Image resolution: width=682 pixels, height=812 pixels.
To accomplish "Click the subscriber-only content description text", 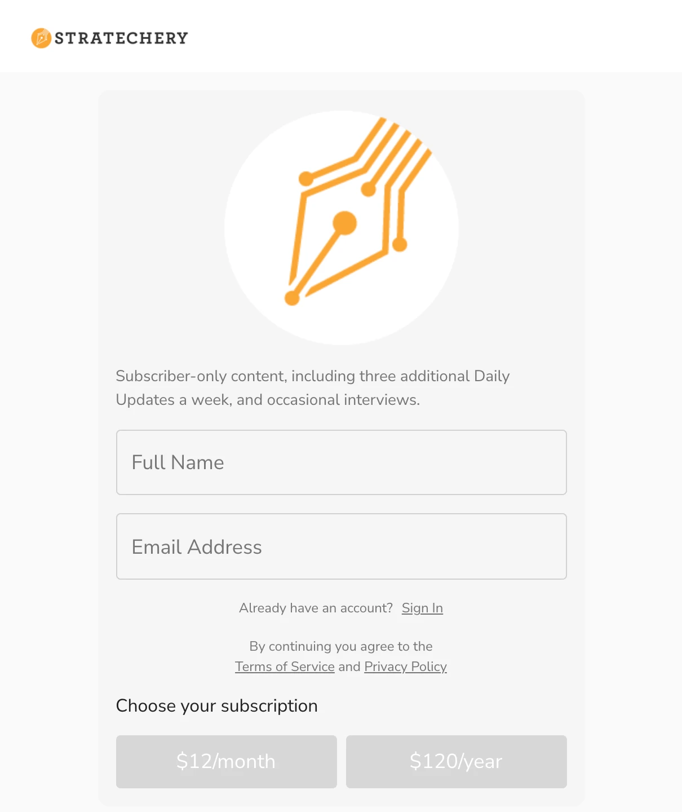I will pyautogui.click(x=313, y=388).
